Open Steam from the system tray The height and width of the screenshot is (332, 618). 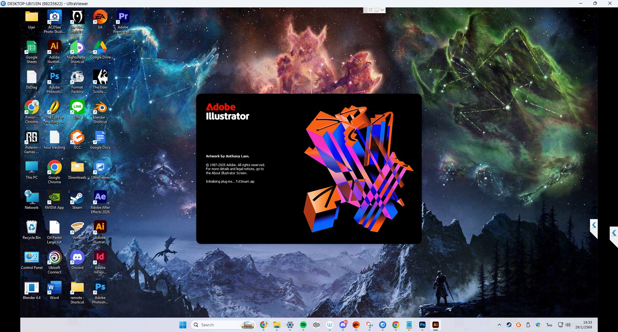tap(509, 325)
